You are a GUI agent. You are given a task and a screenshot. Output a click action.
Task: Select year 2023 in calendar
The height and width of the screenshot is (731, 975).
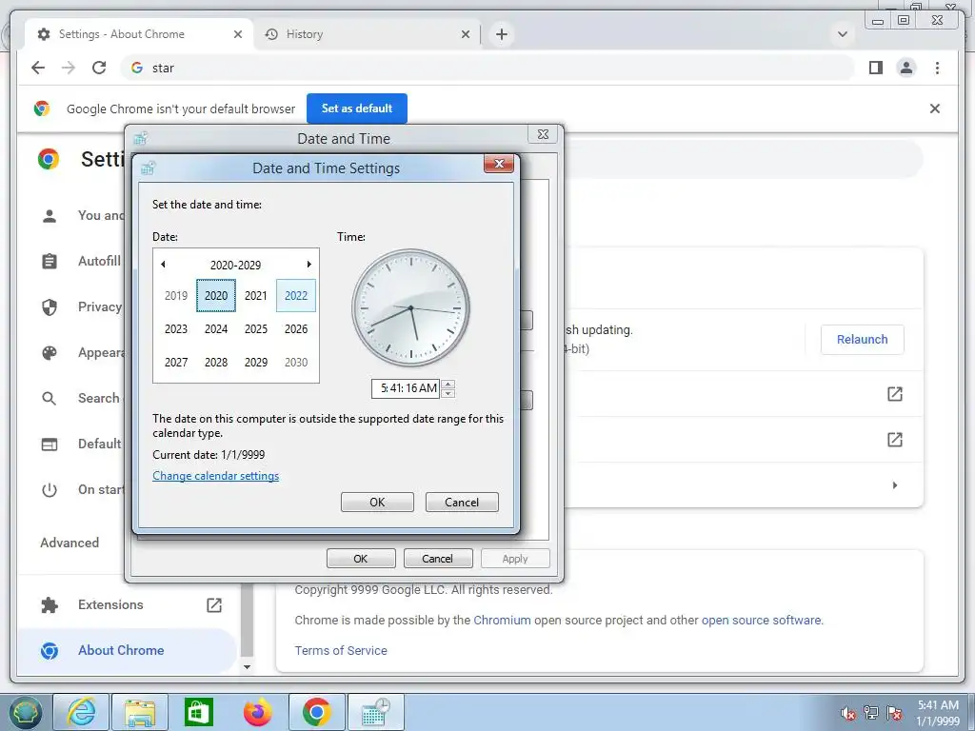click(176, 328)
